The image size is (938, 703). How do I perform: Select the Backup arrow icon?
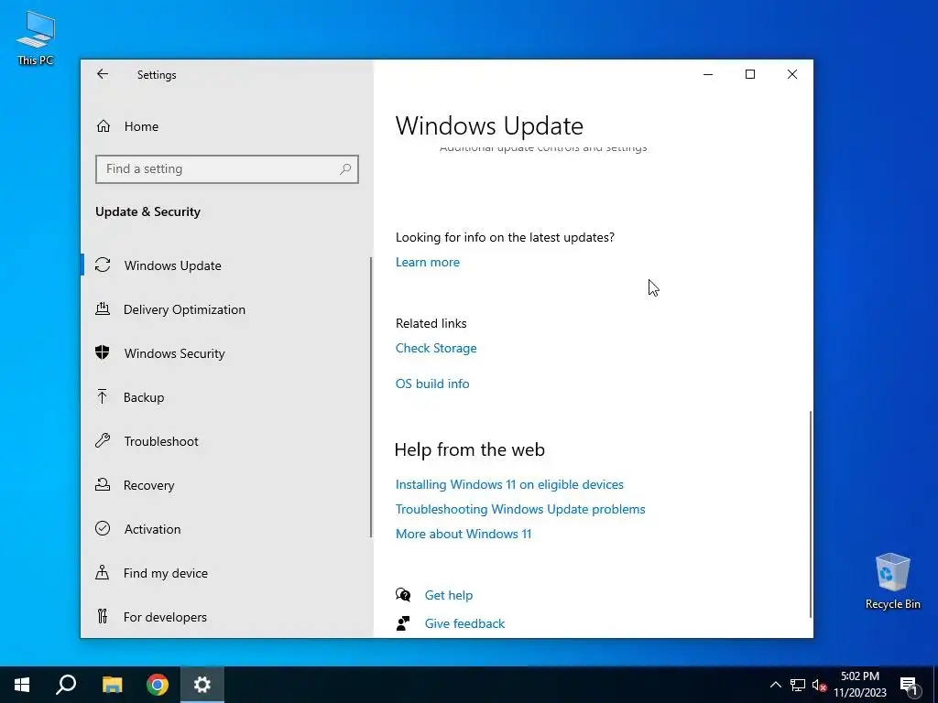point(103,397)
